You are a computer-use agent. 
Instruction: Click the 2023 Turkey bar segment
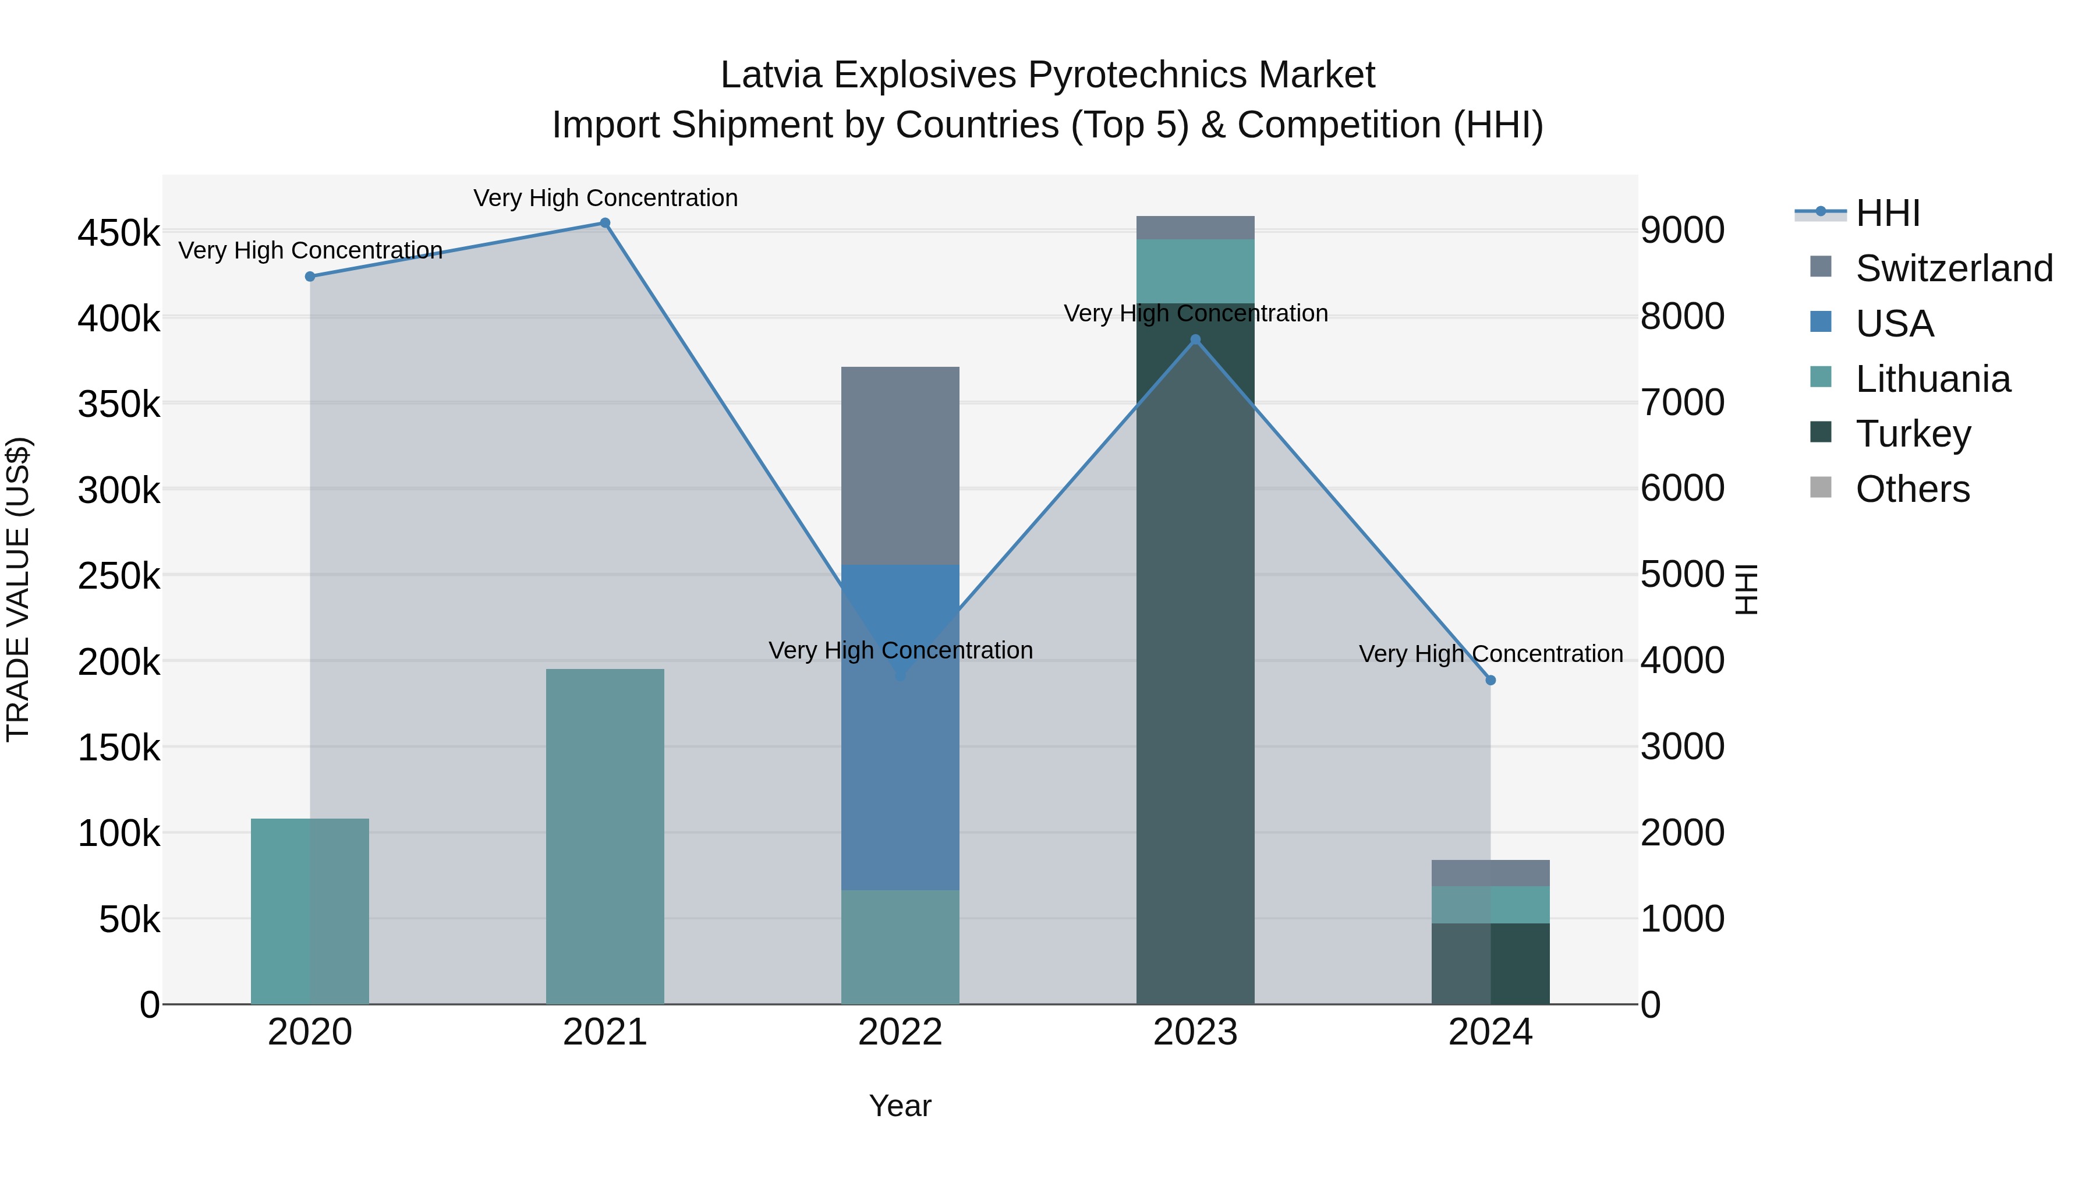pyautogui.click(x=1195, y=653)
